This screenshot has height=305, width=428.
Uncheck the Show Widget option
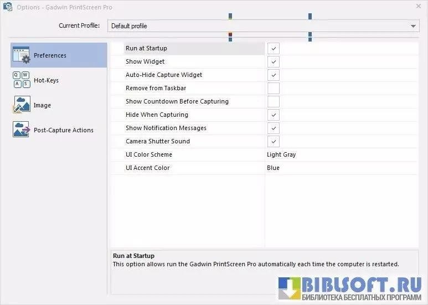click(274, 62)
